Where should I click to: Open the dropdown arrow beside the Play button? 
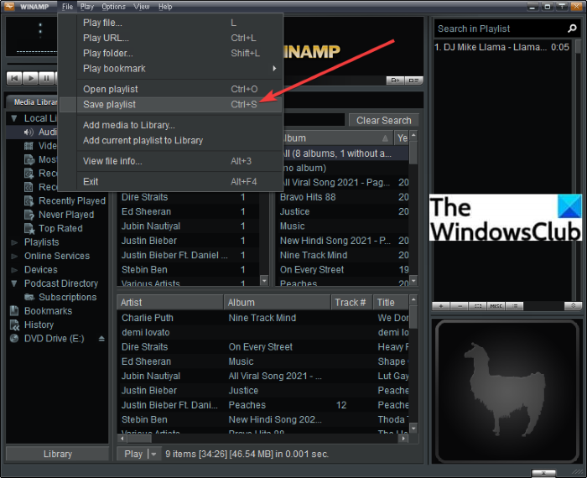(x=153, y=454)
